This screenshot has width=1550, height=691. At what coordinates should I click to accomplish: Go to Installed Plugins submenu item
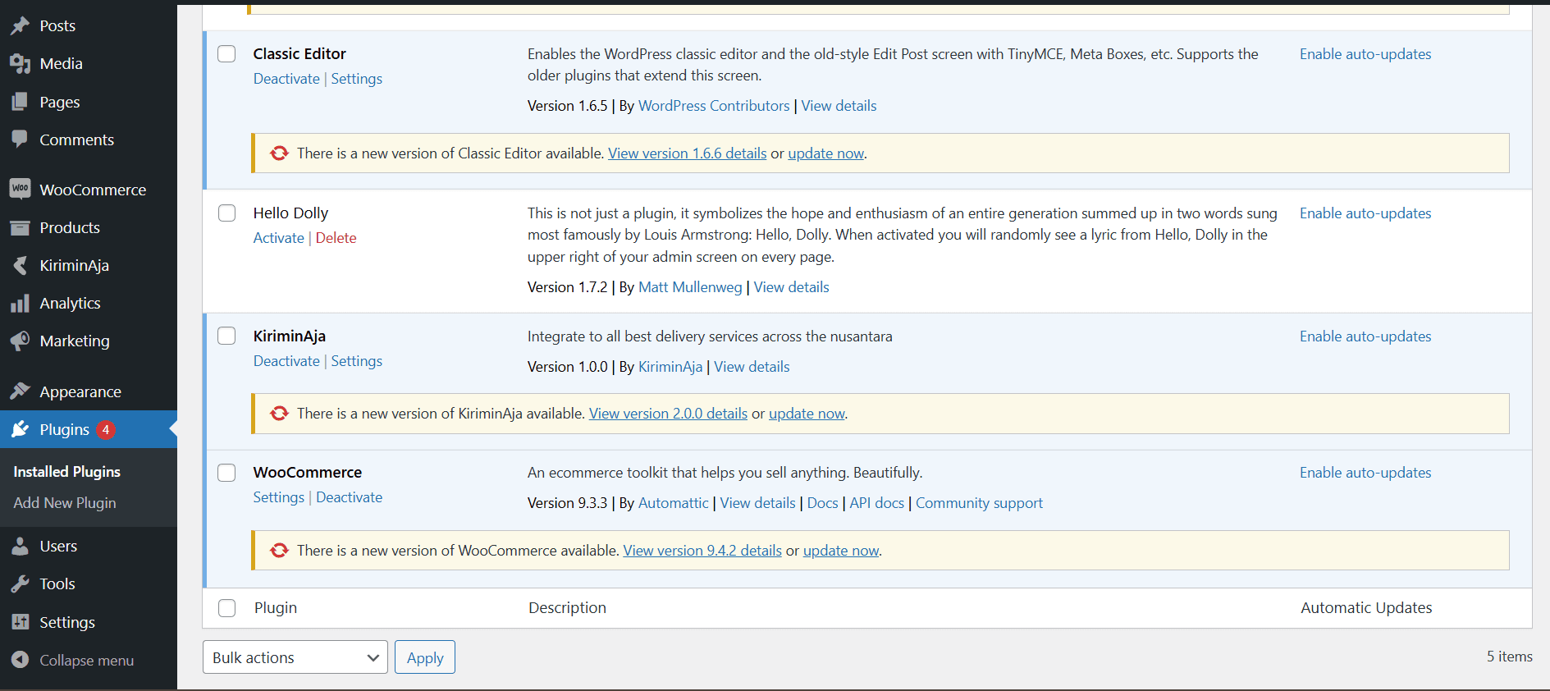(x=66, y=472)
